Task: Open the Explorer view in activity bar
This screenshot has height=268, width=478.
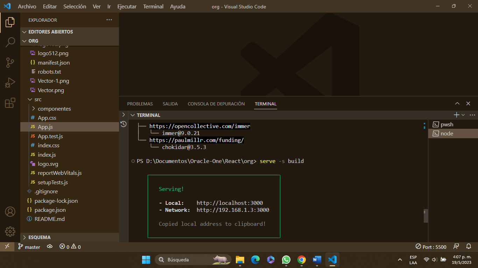Action: coord(10,22)
